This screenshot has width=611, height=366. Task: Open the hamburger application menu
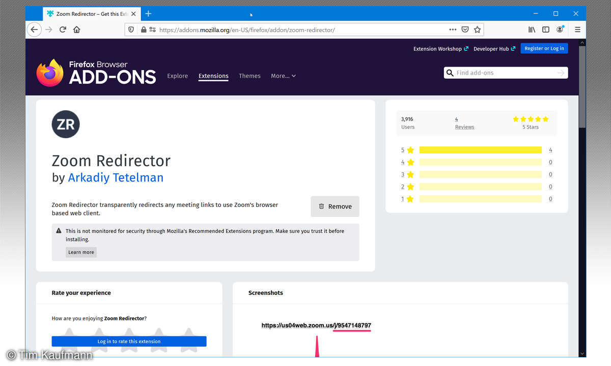[577, 29]
